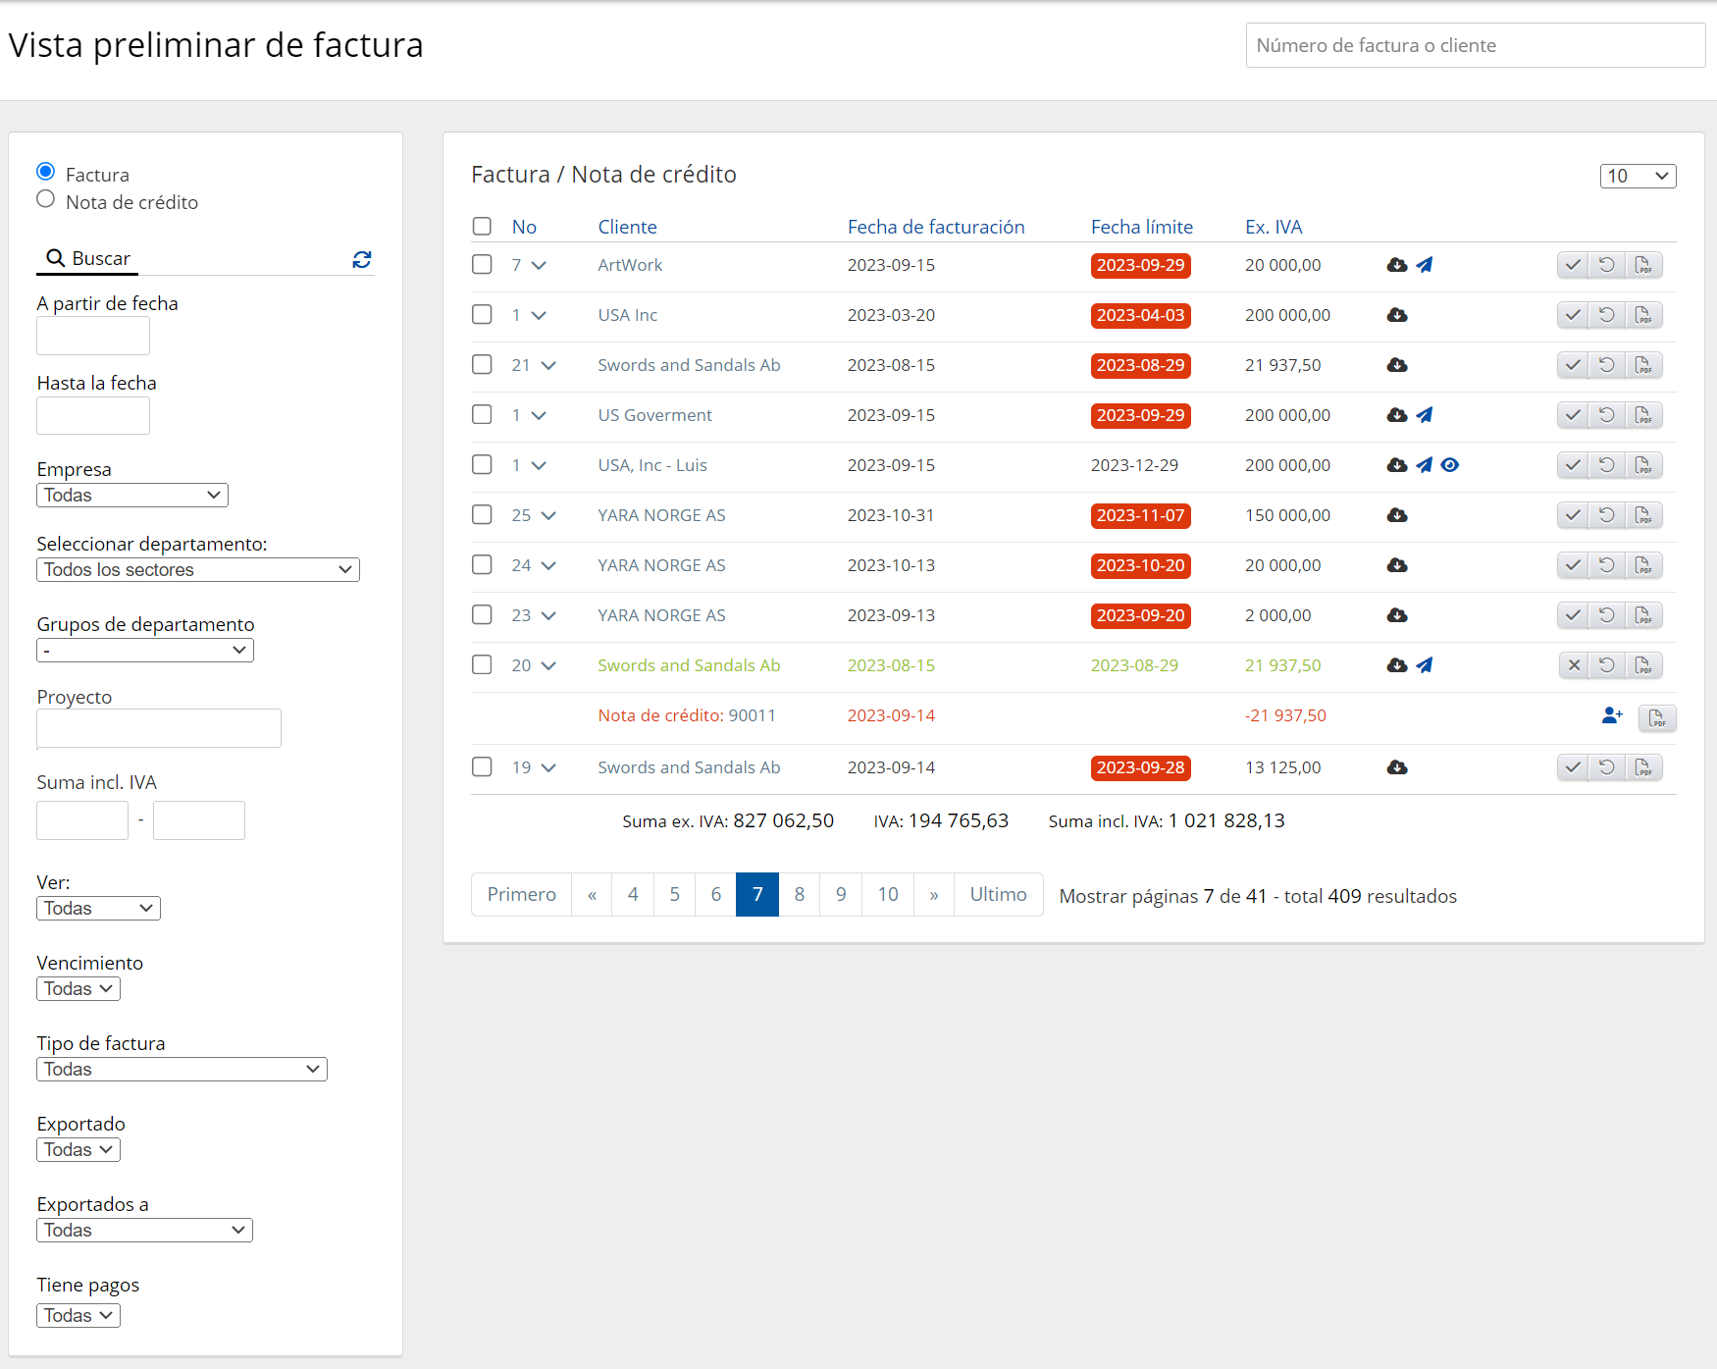This screenshot has height=1369, width=1717.
Task: Tick the select-all checkbox in table header
Action: pos(482,227)
